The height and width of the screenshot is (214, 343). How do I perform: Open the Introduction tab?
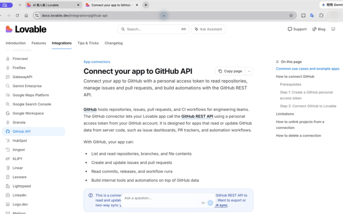[x=15, y=43]
